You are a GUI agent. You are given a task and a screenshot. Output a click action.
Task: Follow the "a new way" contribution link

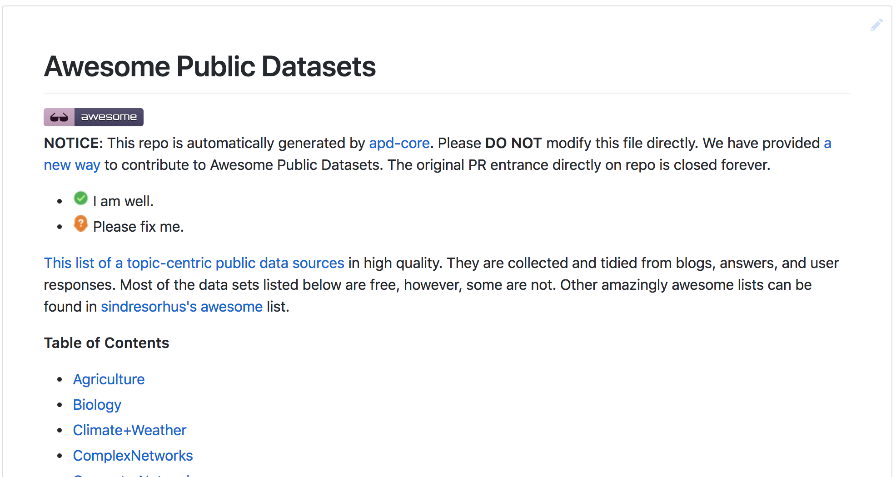(72, 165)
